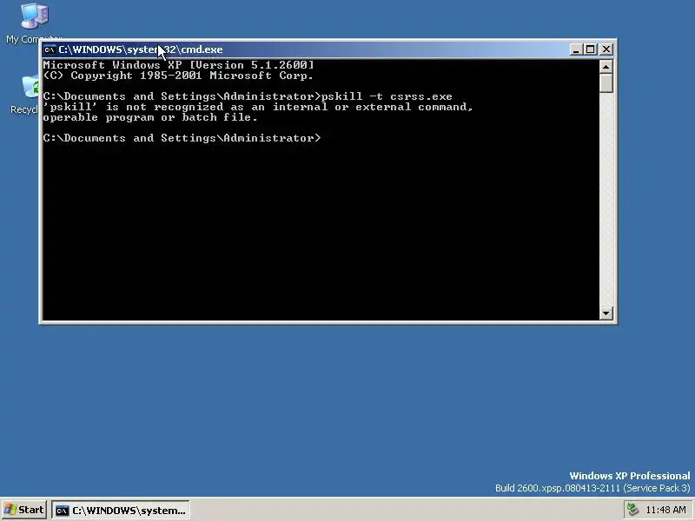Click the "'pskill' is not recognized" error line
Image resolution: width=695 pixels, height=521 pixels.
258,107
